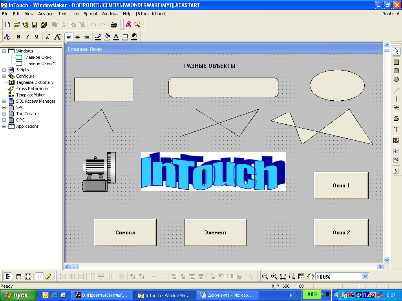Open the Window Color picker

click(125, 37)
